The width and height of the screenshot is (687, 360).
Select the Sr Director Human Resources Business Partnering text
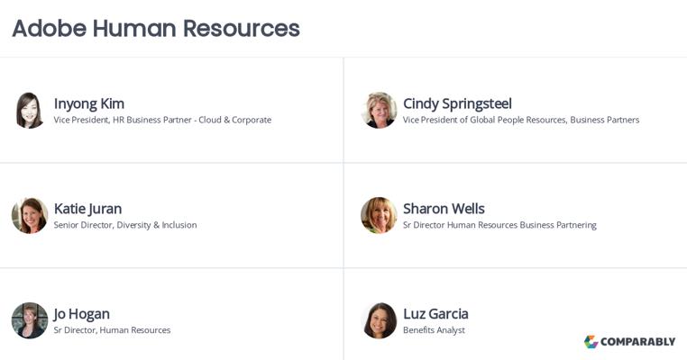(499, 225)
